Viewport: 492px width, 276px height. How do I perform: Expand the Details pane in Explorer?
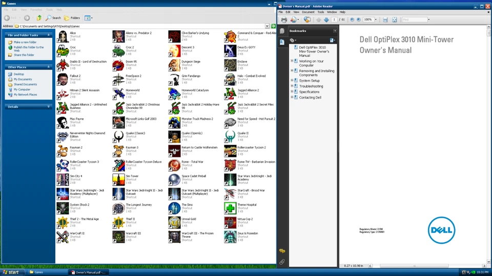(48, 107)
